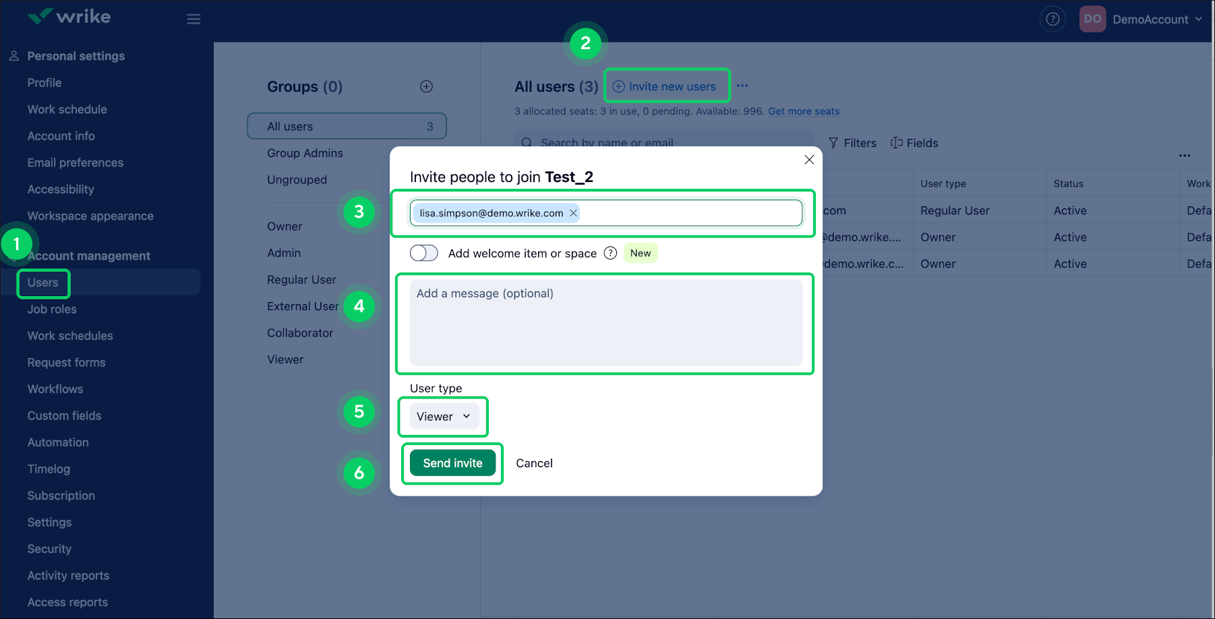Remove lisa.simpson@demo.wrike.com with the chip's X icon

572,212
